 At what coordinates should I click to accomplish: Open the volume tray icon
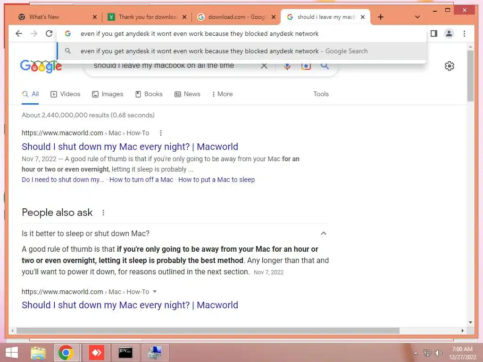click(439, 353)
